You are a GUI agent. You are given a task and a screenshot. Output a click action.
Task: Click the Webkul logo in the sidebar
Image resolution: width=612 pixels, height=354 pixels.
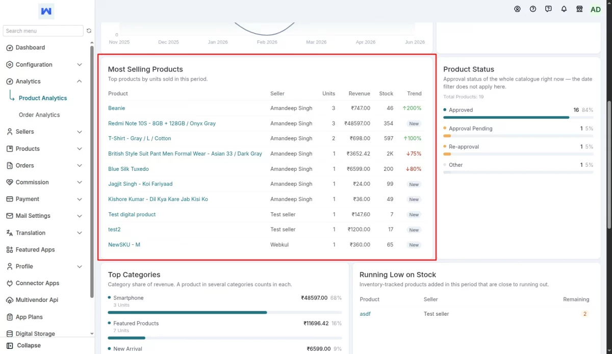46,11
